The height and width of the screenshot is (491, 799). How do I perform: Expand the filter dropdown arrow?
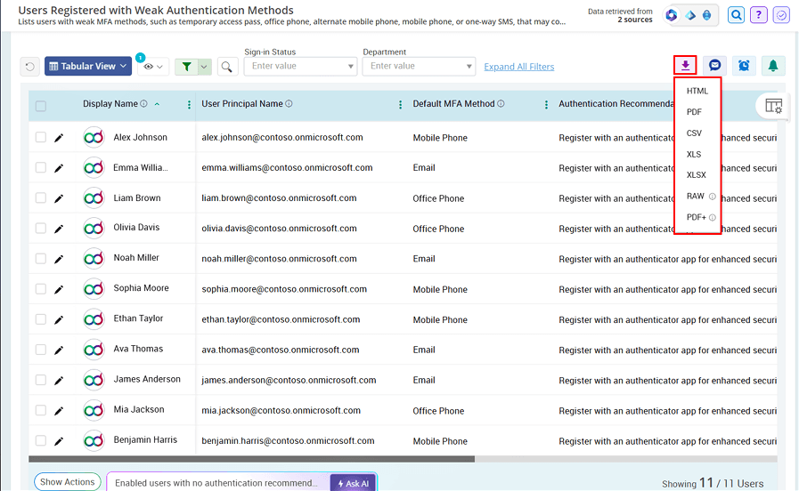[204, 67]
